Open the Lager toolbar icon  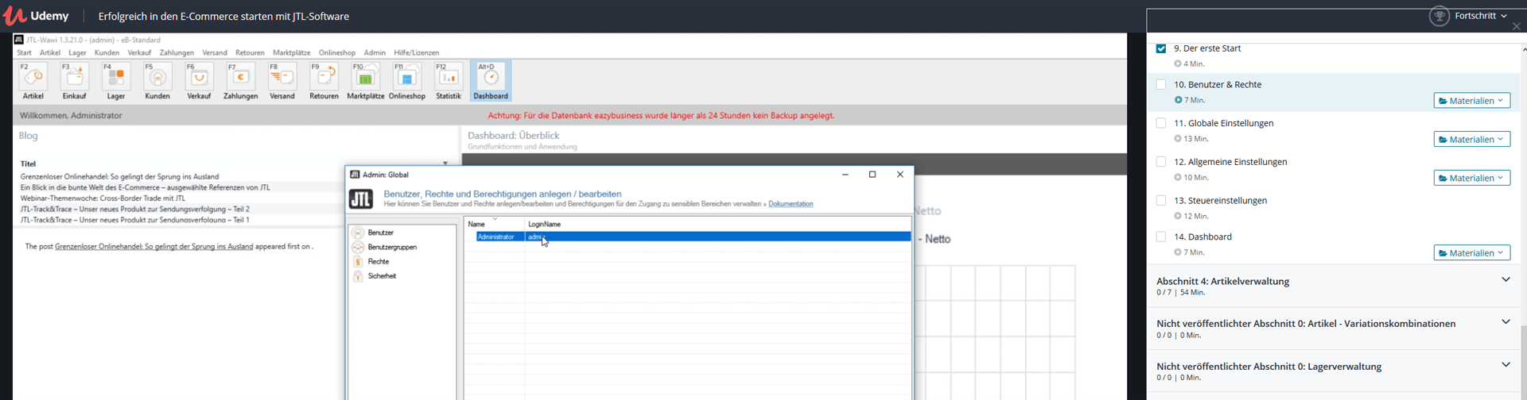click(x=116, y=81)
